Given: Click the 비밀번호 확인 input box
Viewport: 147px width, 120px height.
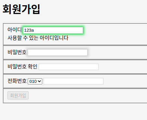Looking at the screenshot, I should (69, 67).
